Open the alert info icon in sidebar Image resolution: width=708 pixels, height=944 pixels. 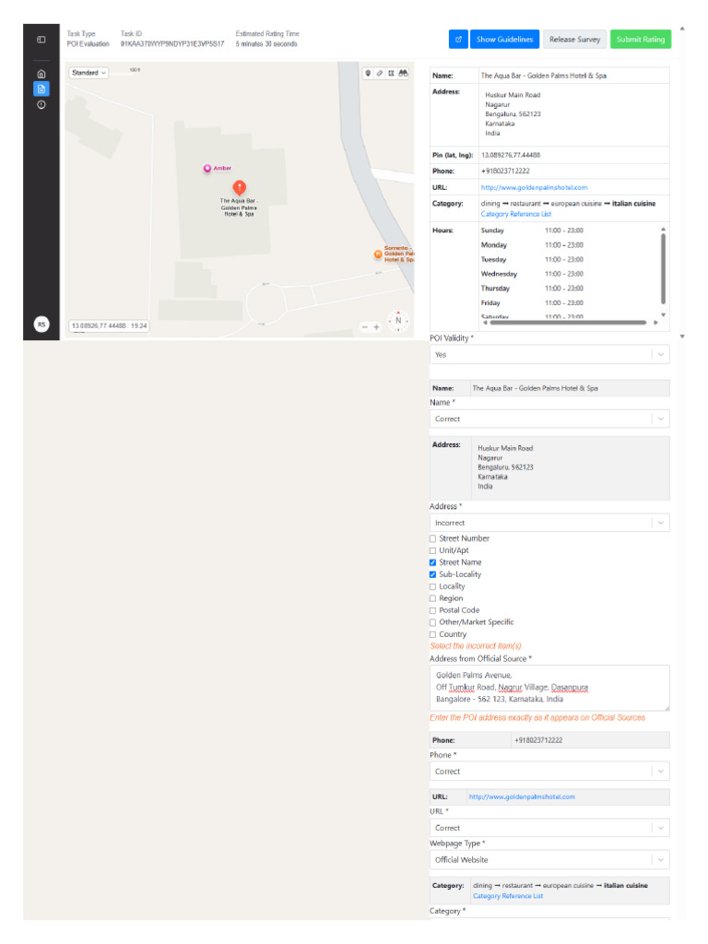point(41,105)
